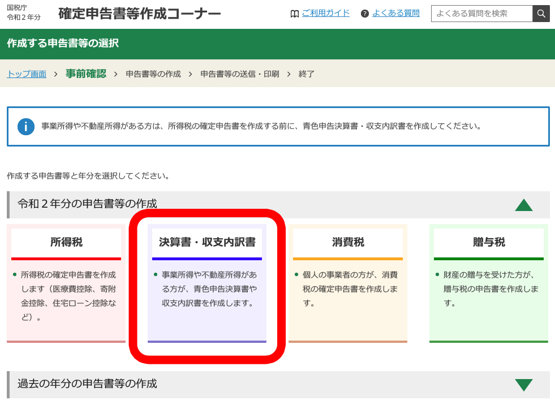
Task: Click the book icon beside ご利用ガイド
Action: point(295,14)
